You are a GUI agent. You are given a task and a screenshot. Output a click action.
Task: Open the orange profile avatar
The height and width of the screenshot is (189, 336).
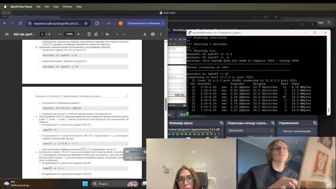click(x=120, y=23)
